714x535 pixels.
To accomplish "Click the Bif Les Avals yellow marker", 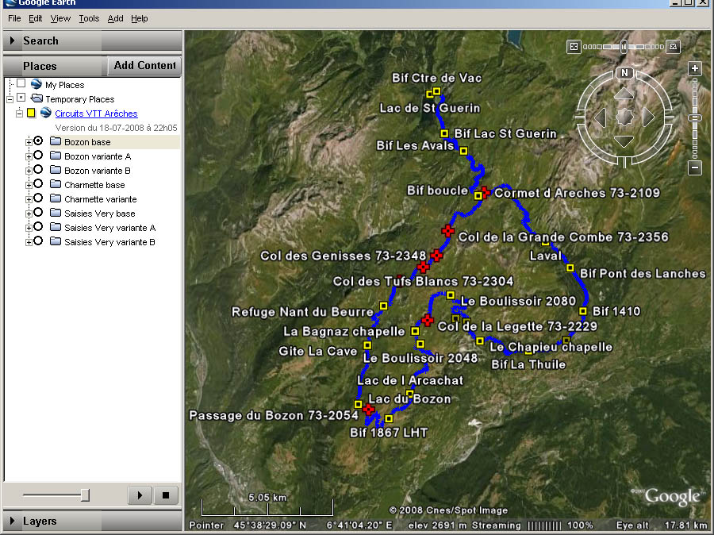I will coord(463,151).
